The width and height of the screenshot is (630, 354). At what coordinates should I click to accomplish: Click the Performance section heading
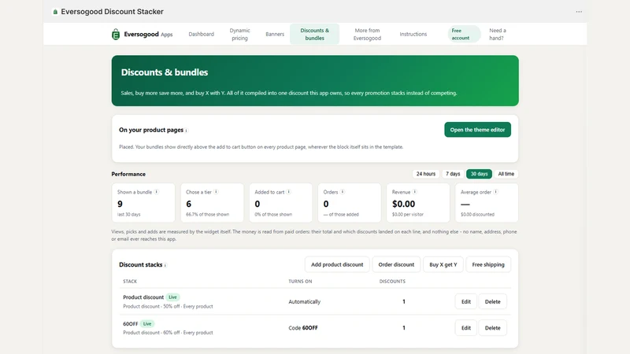click(x=128, y=174)
